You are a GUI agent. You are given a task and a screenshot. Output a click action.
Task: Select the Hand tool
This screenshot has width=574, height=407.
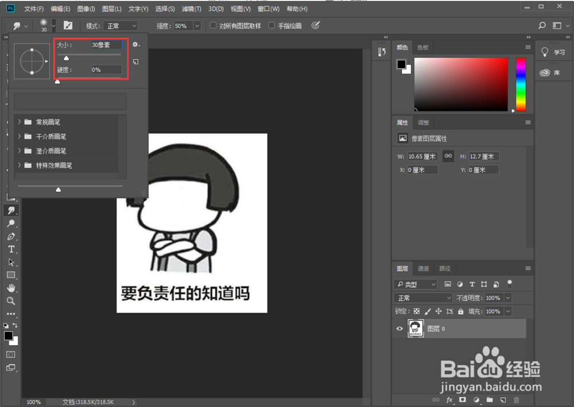(x=11, y=288)
